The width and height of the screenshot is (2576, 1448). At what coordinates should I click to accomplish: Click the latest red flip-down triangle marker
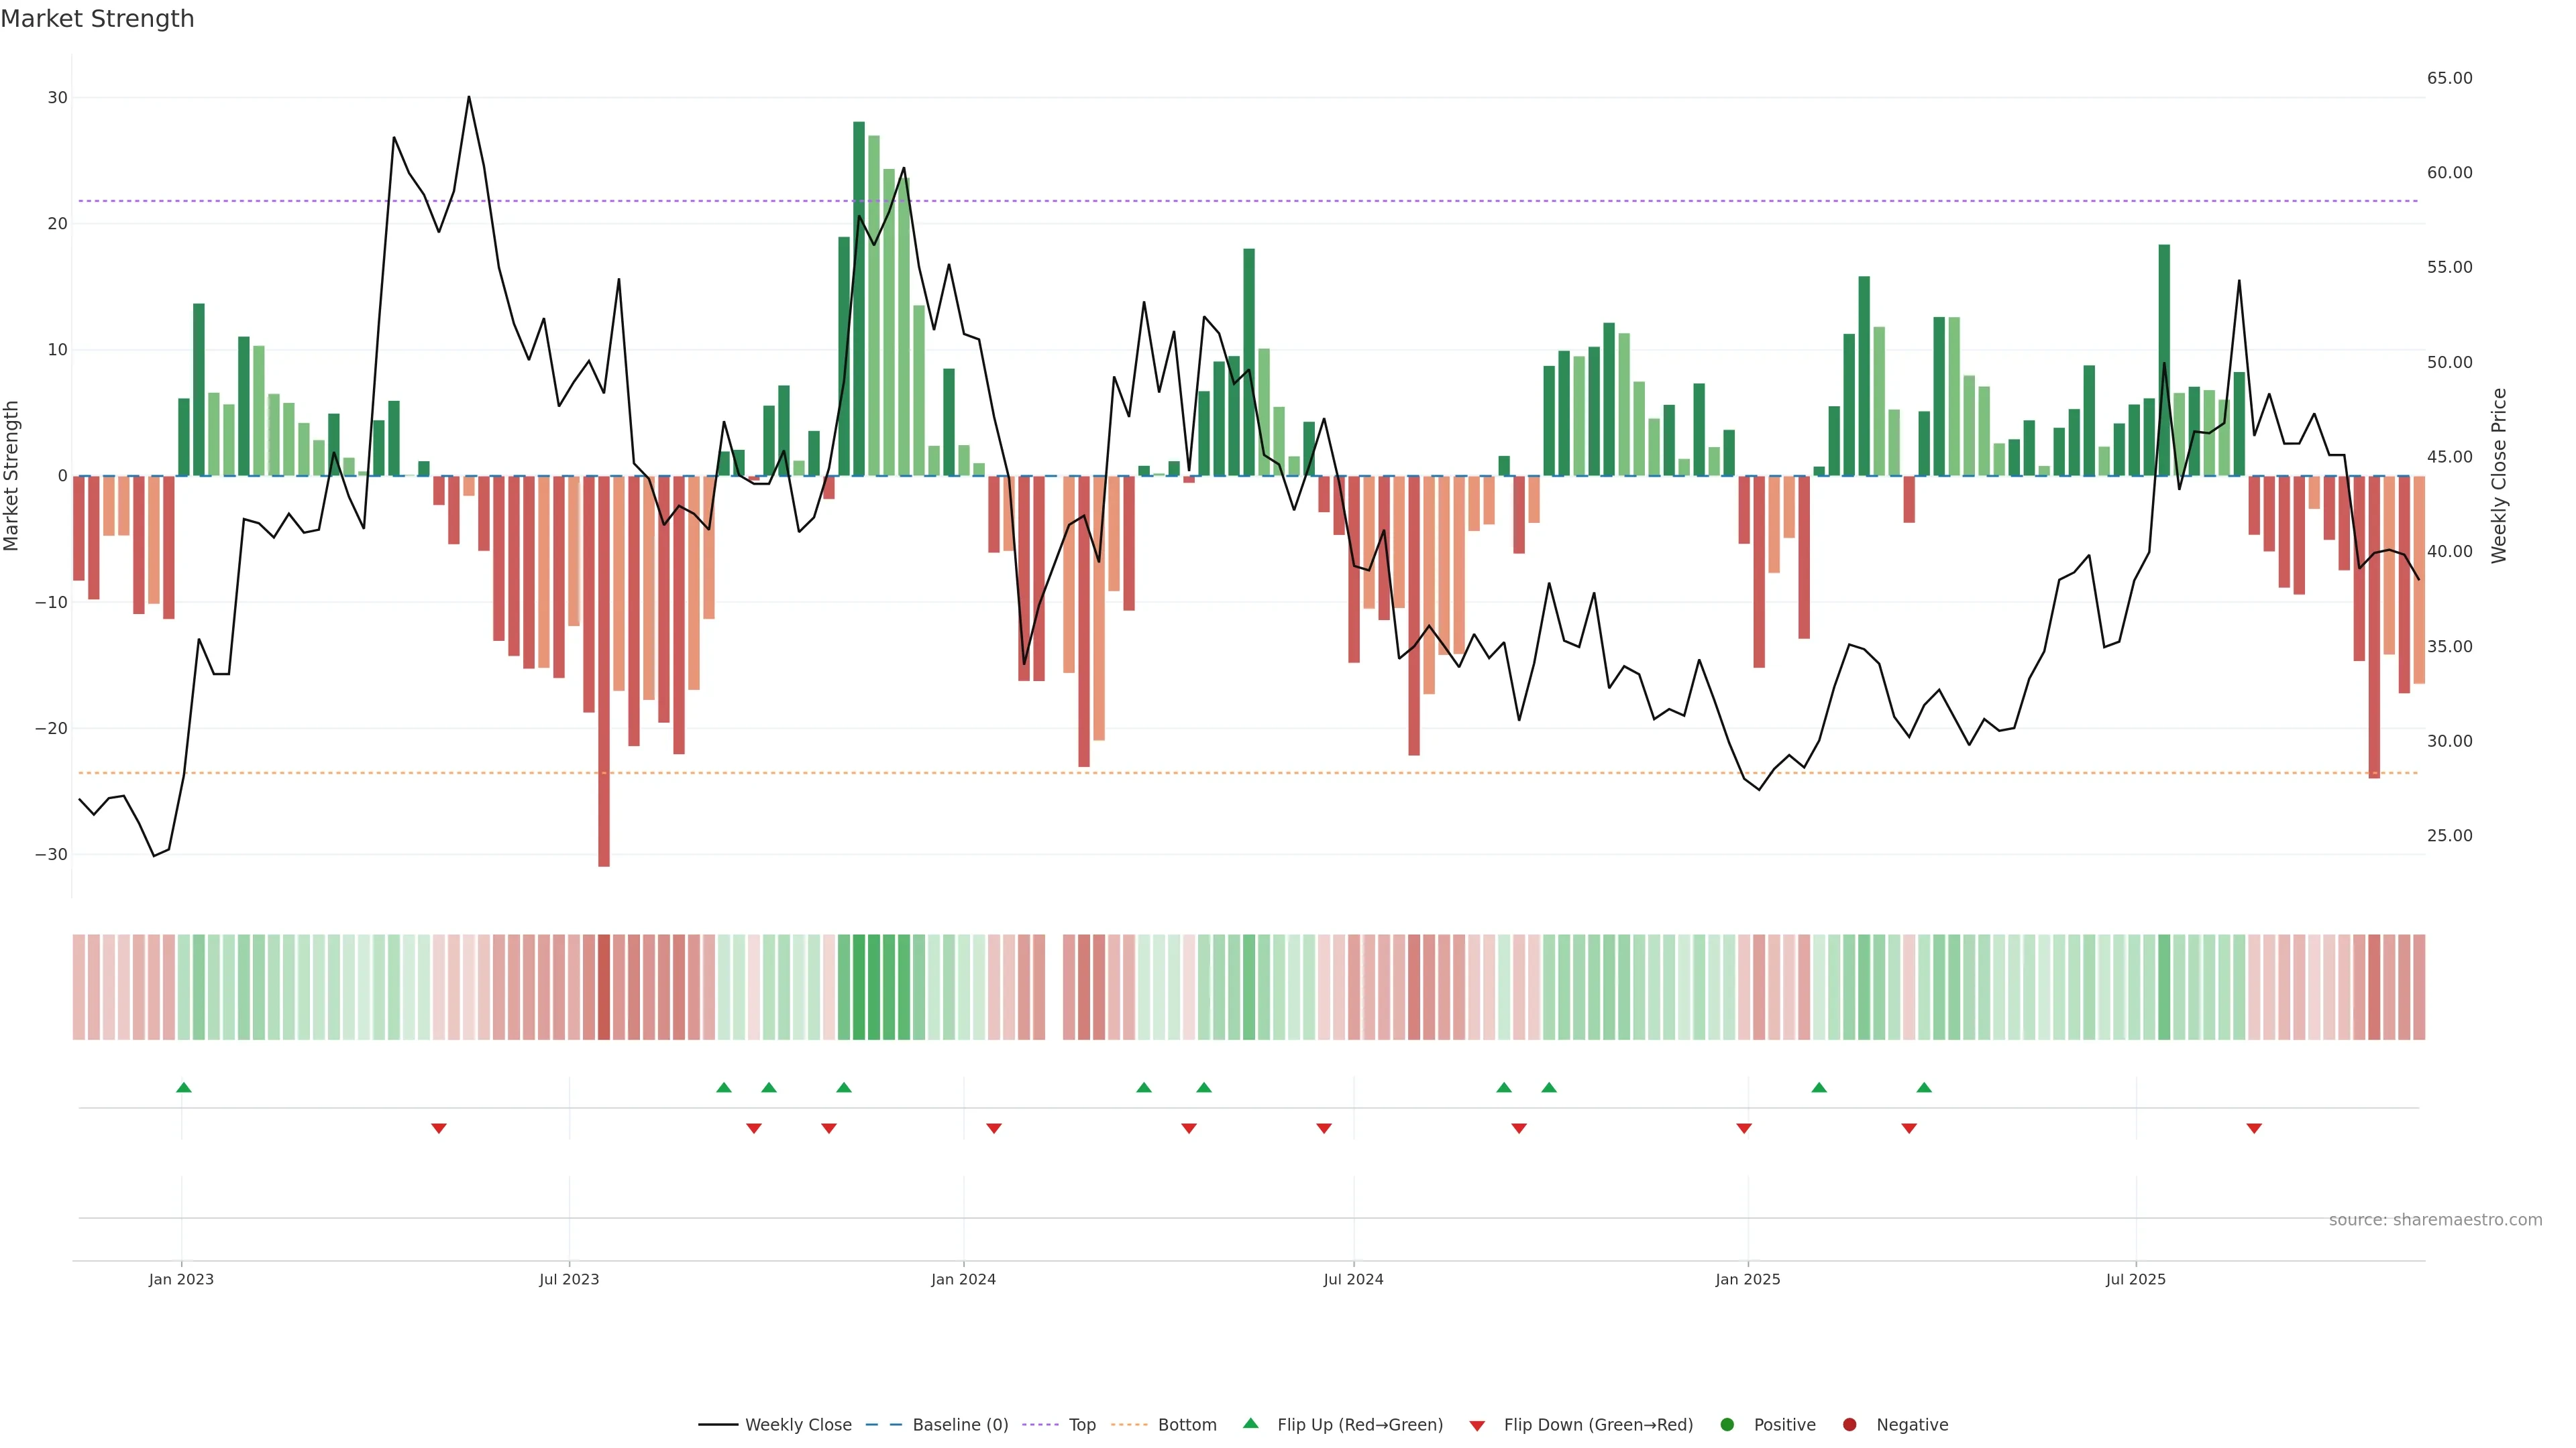tap(2254, 1128)
